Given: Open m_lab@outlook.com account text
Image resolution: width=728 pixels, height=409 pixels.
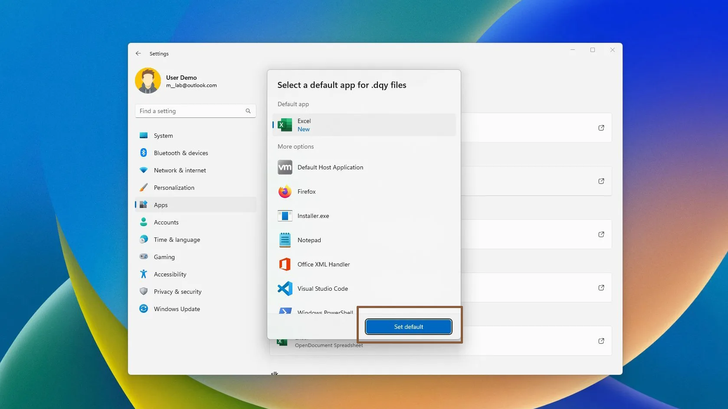Looking at the screenshot, I should (x=191, y=85).
